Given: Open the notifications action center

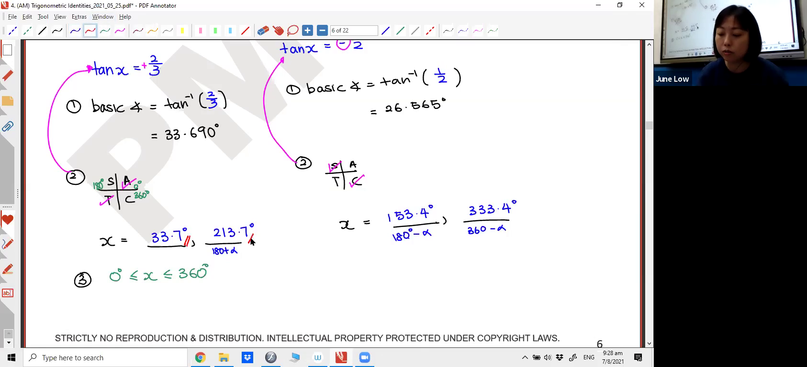Looking at the screenshot, I should 638,357.
